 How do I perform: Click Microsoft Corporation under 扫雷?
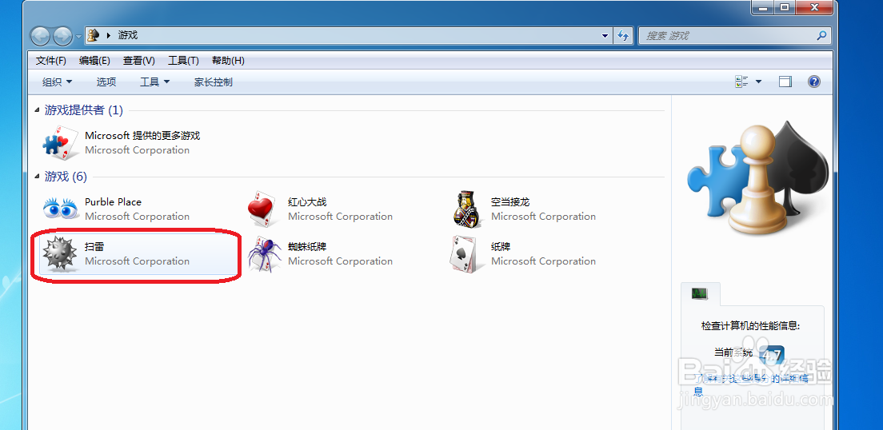pos(138,261)
